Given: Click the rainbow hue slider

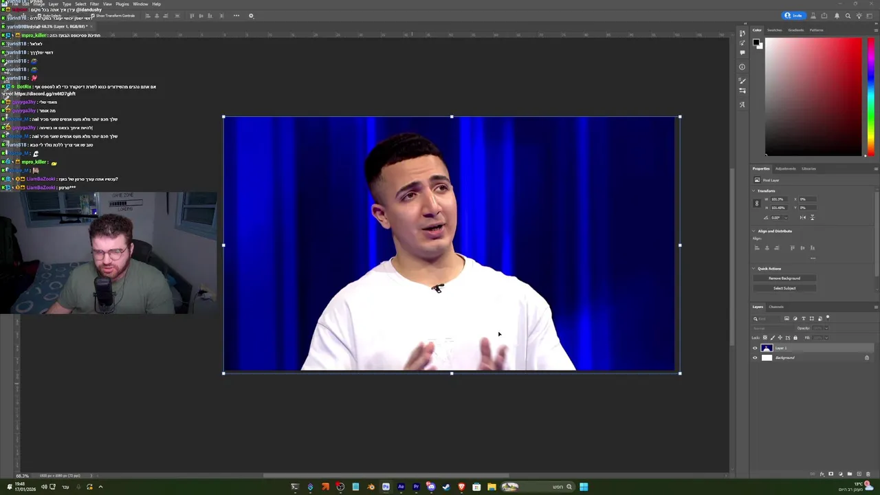Looking at the screenshot, I should [870, 96].
